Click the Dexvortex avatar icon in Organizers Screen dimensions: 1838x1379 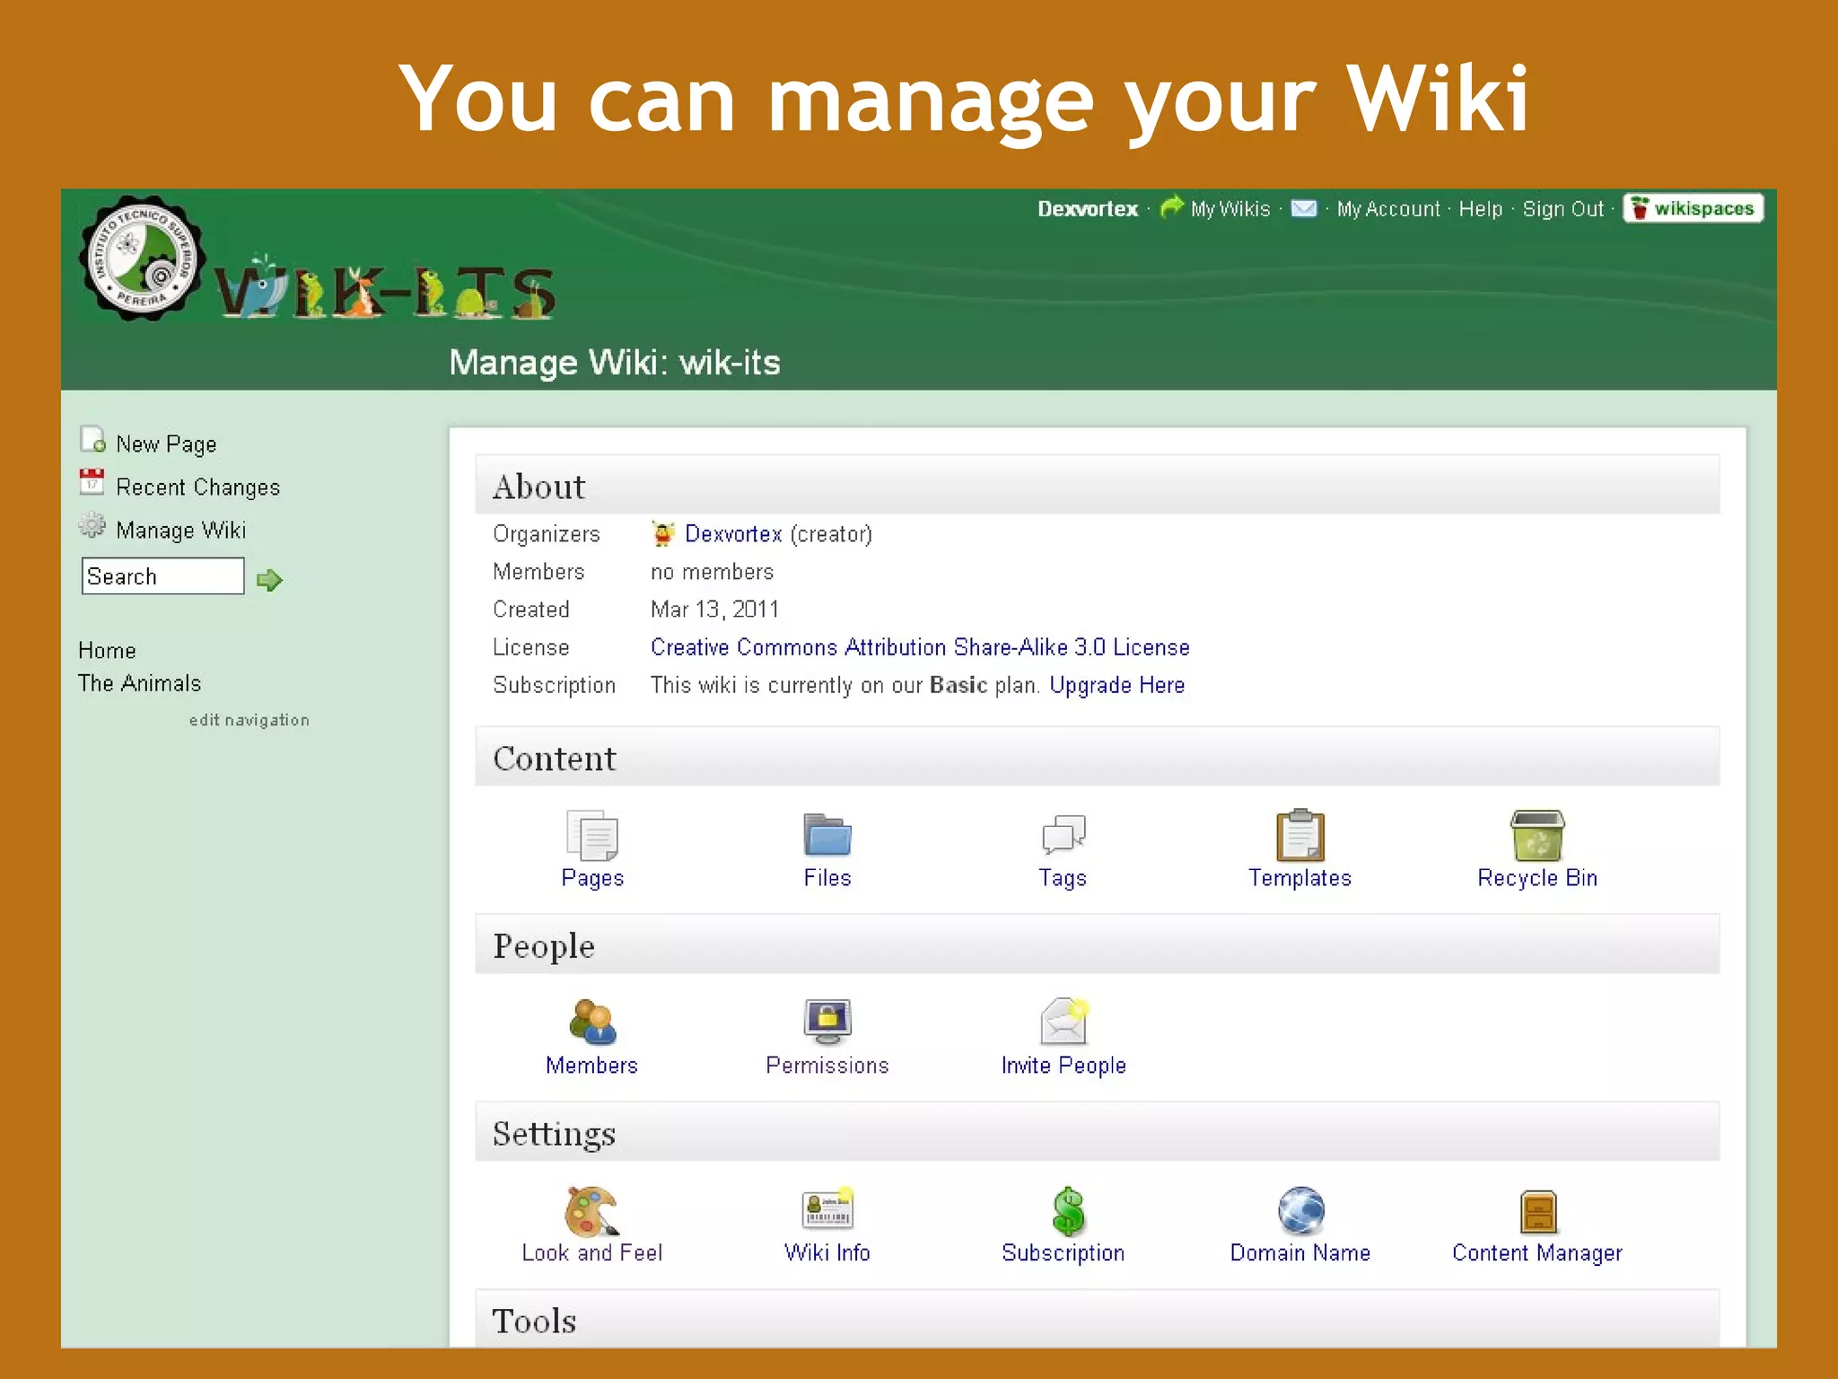pos(663,534)
